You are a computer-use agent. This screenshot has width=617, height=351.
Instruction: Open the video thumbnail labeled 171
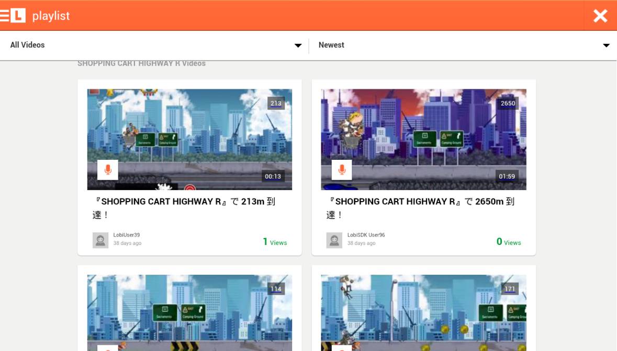click(x=423, y=313)
